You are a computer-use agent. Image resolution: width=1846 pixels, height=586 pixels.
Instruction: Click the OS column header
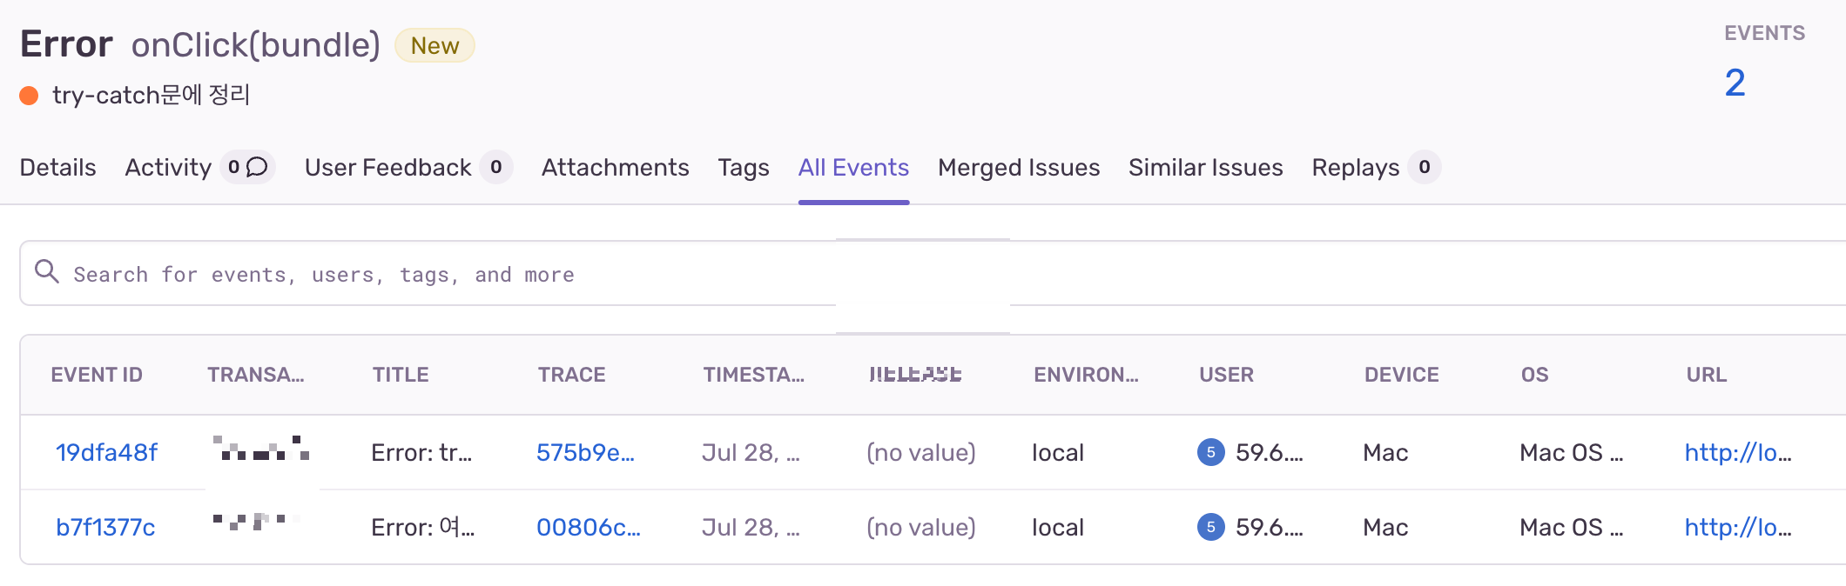(1534, 375)
